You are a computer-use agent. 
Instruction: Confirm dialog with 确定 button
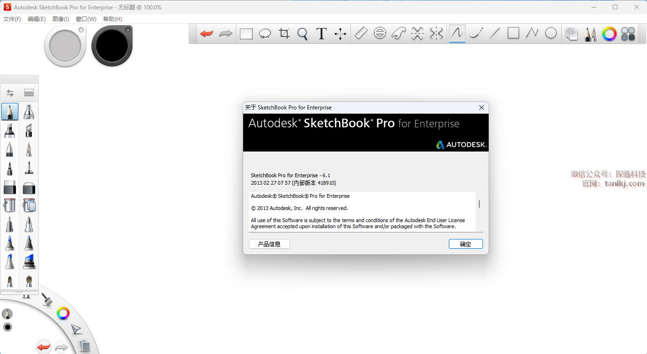point(466,244)
